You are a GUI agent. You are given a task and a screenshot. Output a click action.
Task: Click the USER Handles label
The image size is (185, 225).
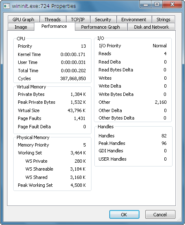[x=113, y=159]
